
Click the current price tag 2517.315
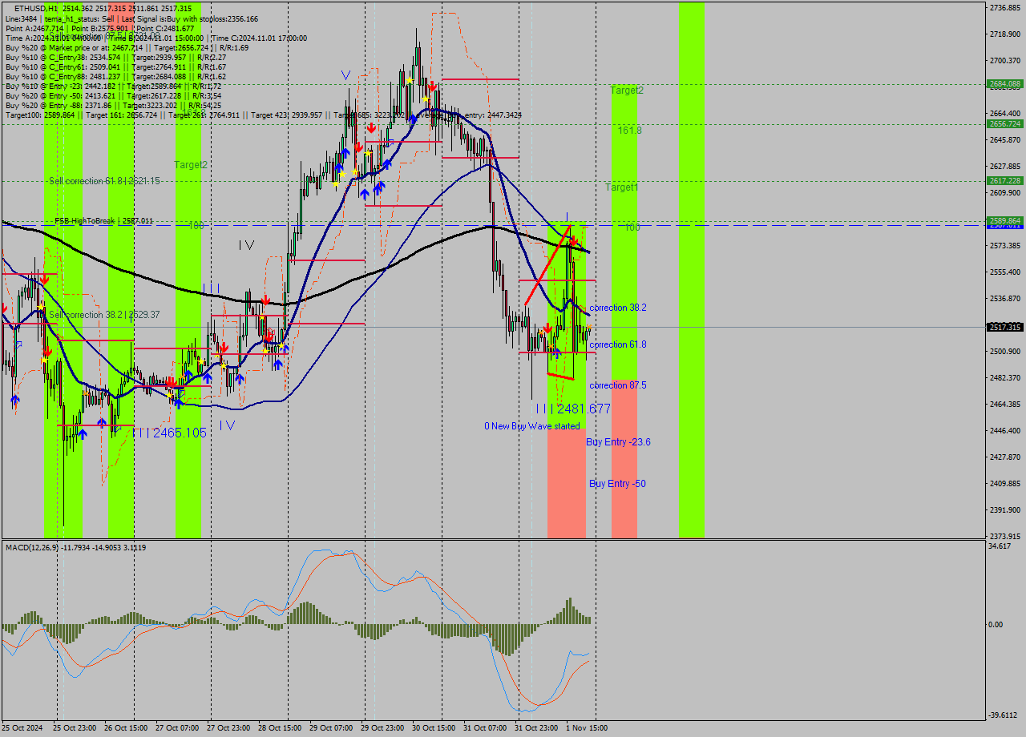click(x=1005, y=327)
